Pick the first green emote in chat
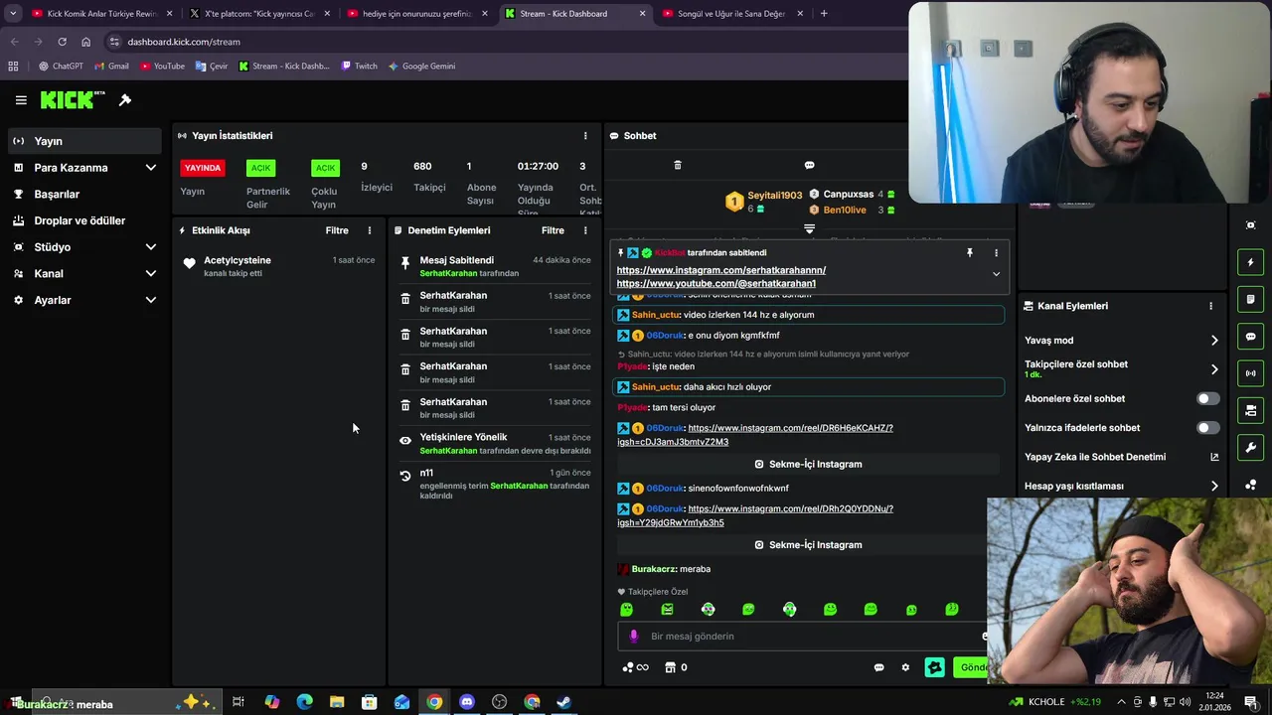This screenshot has height=715, width=1272. (x=626, y=609)
